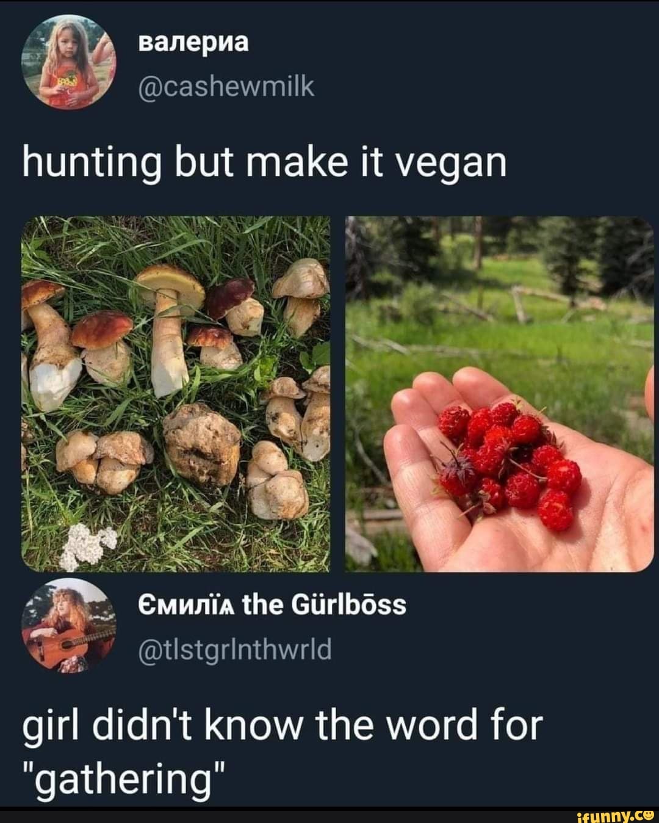Image resolution: width=659 pixels, height=823 pixels.
Task: Click the 'hunting but make it vegan' tweet text
Action: point(264,164)
